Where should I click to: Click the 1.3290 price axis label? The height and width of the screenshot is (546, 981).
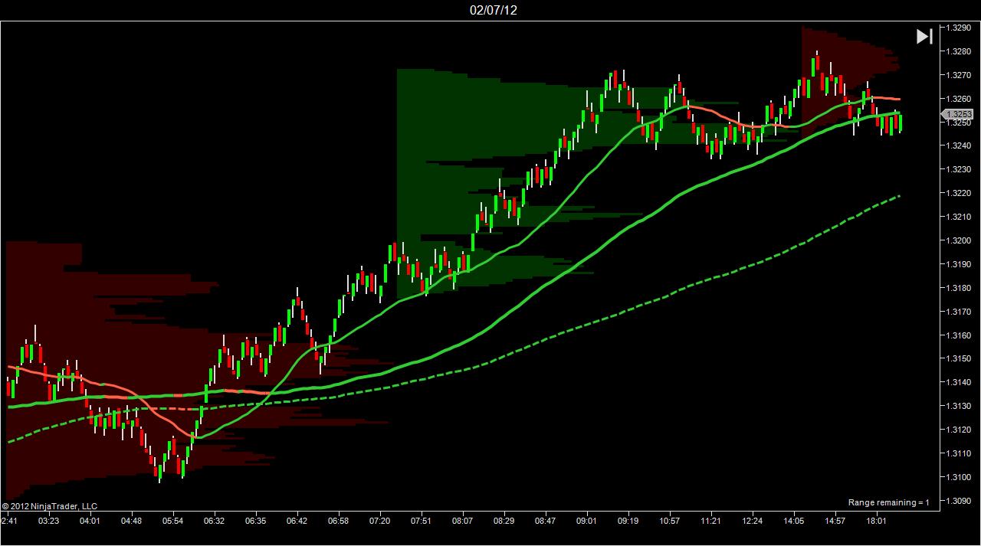(959, 28)
